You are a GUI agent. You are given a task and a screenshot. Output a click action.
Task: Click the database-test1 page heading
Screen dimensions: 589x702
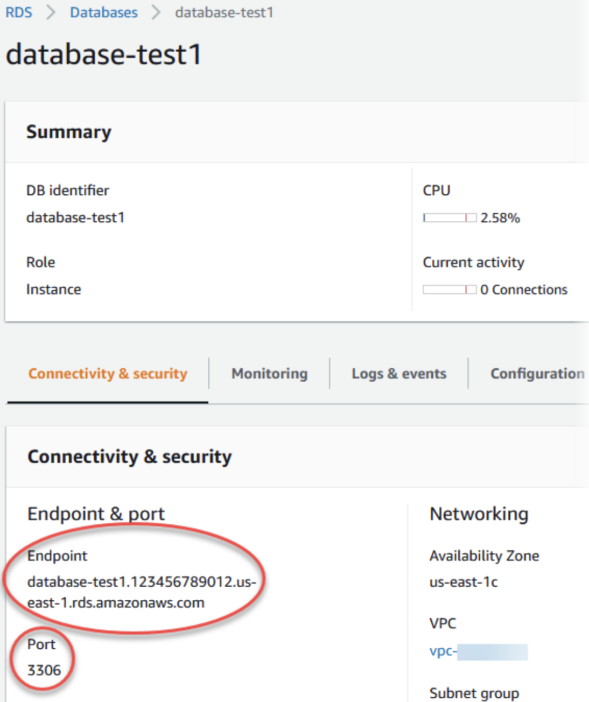104,54
